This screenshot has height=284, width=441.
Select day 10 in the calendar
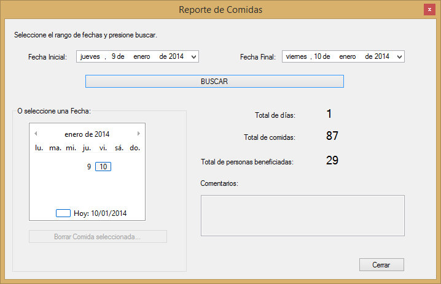(x=103, y=167)
